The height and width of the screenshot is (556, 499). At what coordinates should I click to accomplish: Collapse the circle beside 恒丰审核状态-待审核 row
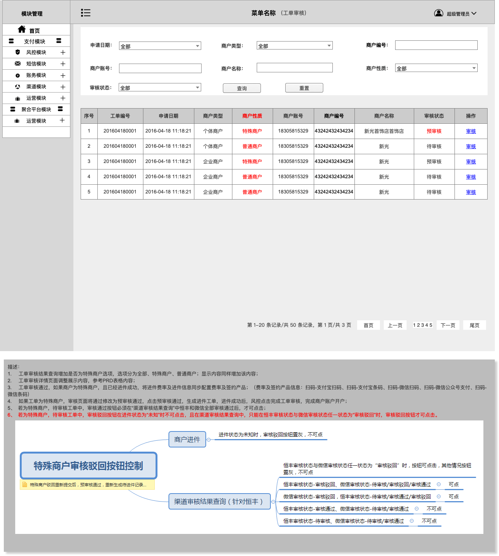tap(412, 521)
